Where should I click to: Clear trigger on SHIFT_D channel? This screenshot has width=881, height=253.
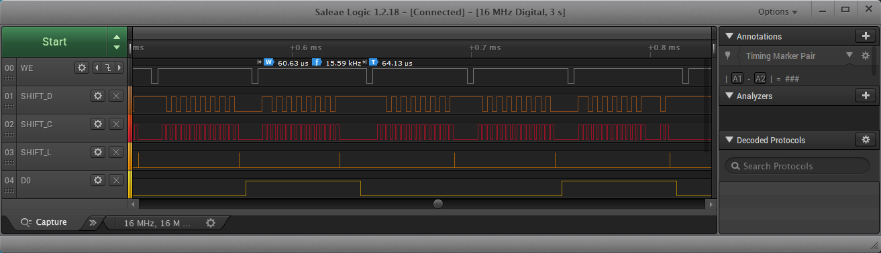point(116,96)
